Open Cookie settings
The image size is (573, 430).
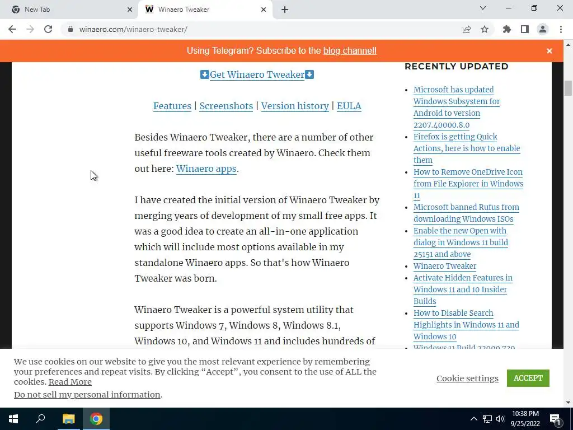pyautogui.click(x=467, y=378)
